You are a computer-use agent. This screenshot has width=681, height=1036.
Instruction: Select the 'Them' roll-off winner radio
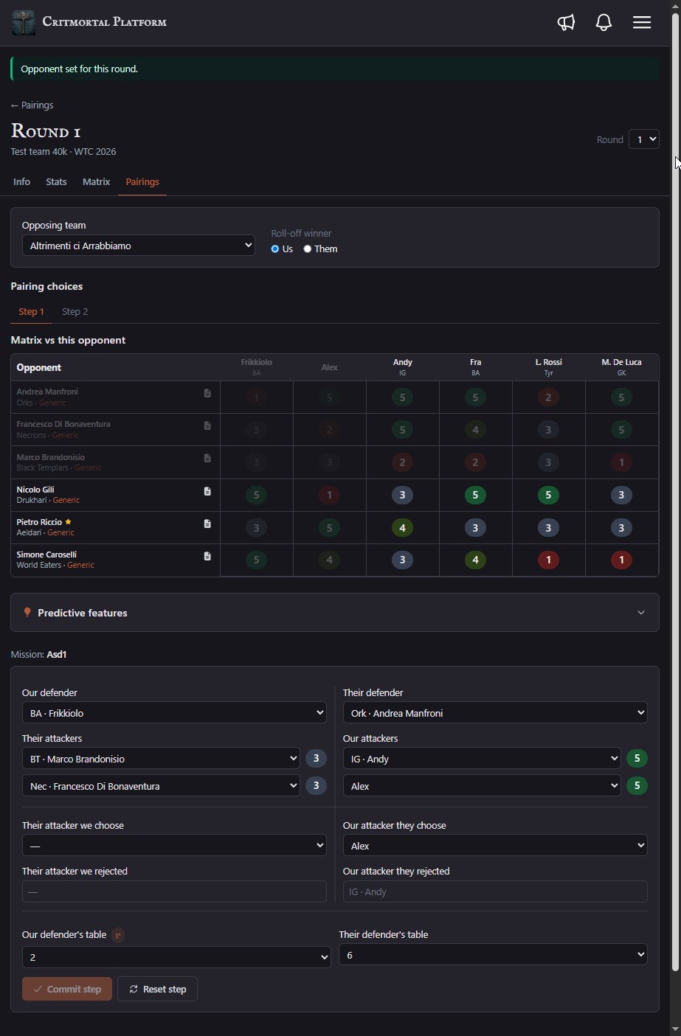(x=308, y=249)
